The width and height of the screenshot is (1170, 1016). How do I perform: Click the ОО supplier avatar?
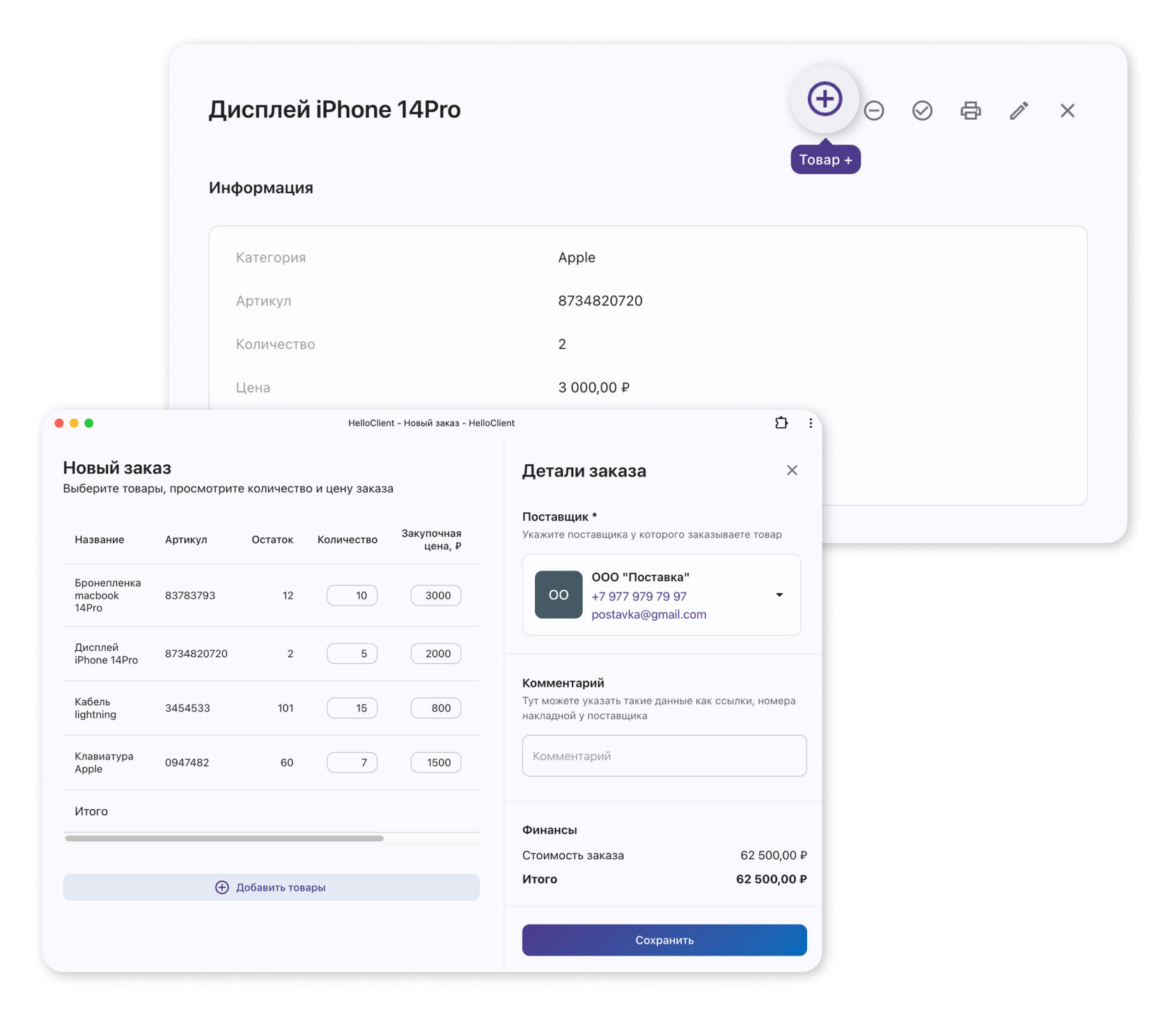pos(559,594)
